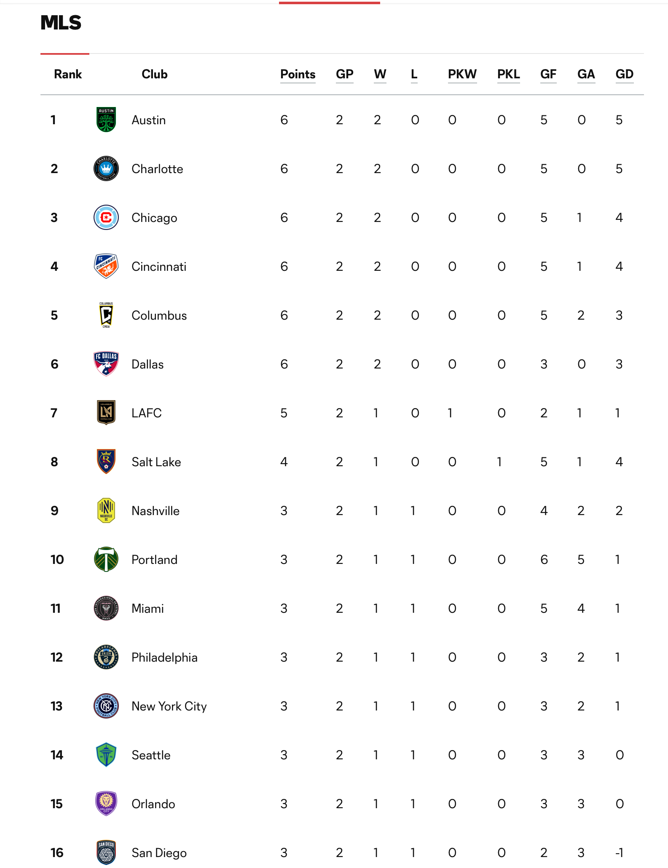Click the Real Salt Lake crest

pyautogui.click(x=106, y=462)
